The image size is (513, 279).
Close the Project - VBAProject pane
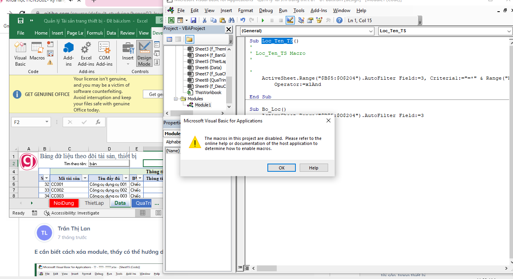[x=229, y=29]
